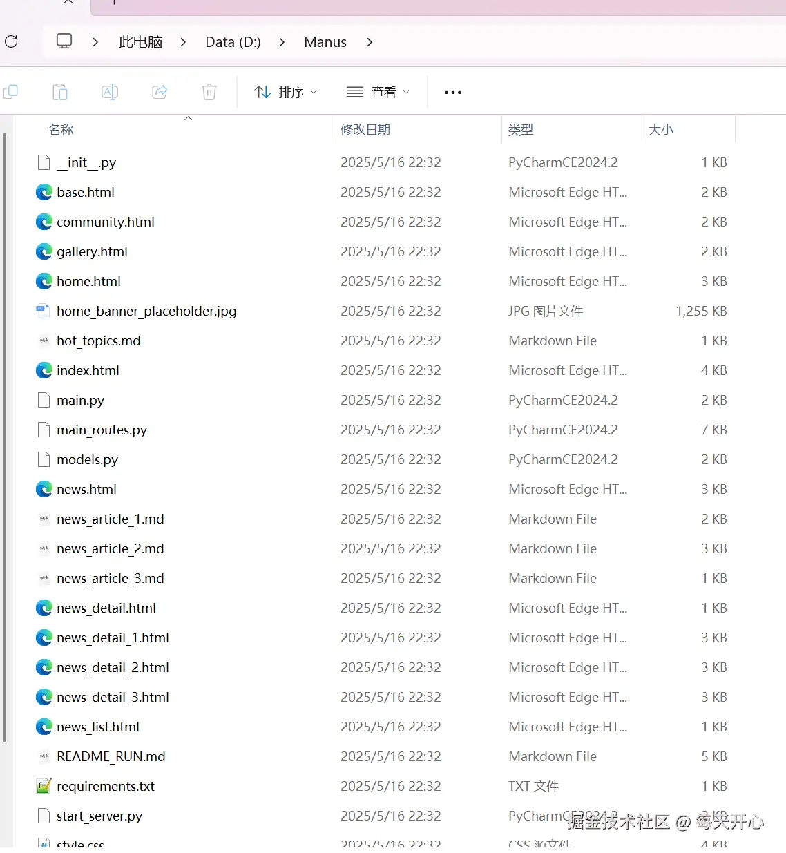786x853 pixels.
Task: Expand chevron after Manus in the breadcrumb
Action: point(370,42)
